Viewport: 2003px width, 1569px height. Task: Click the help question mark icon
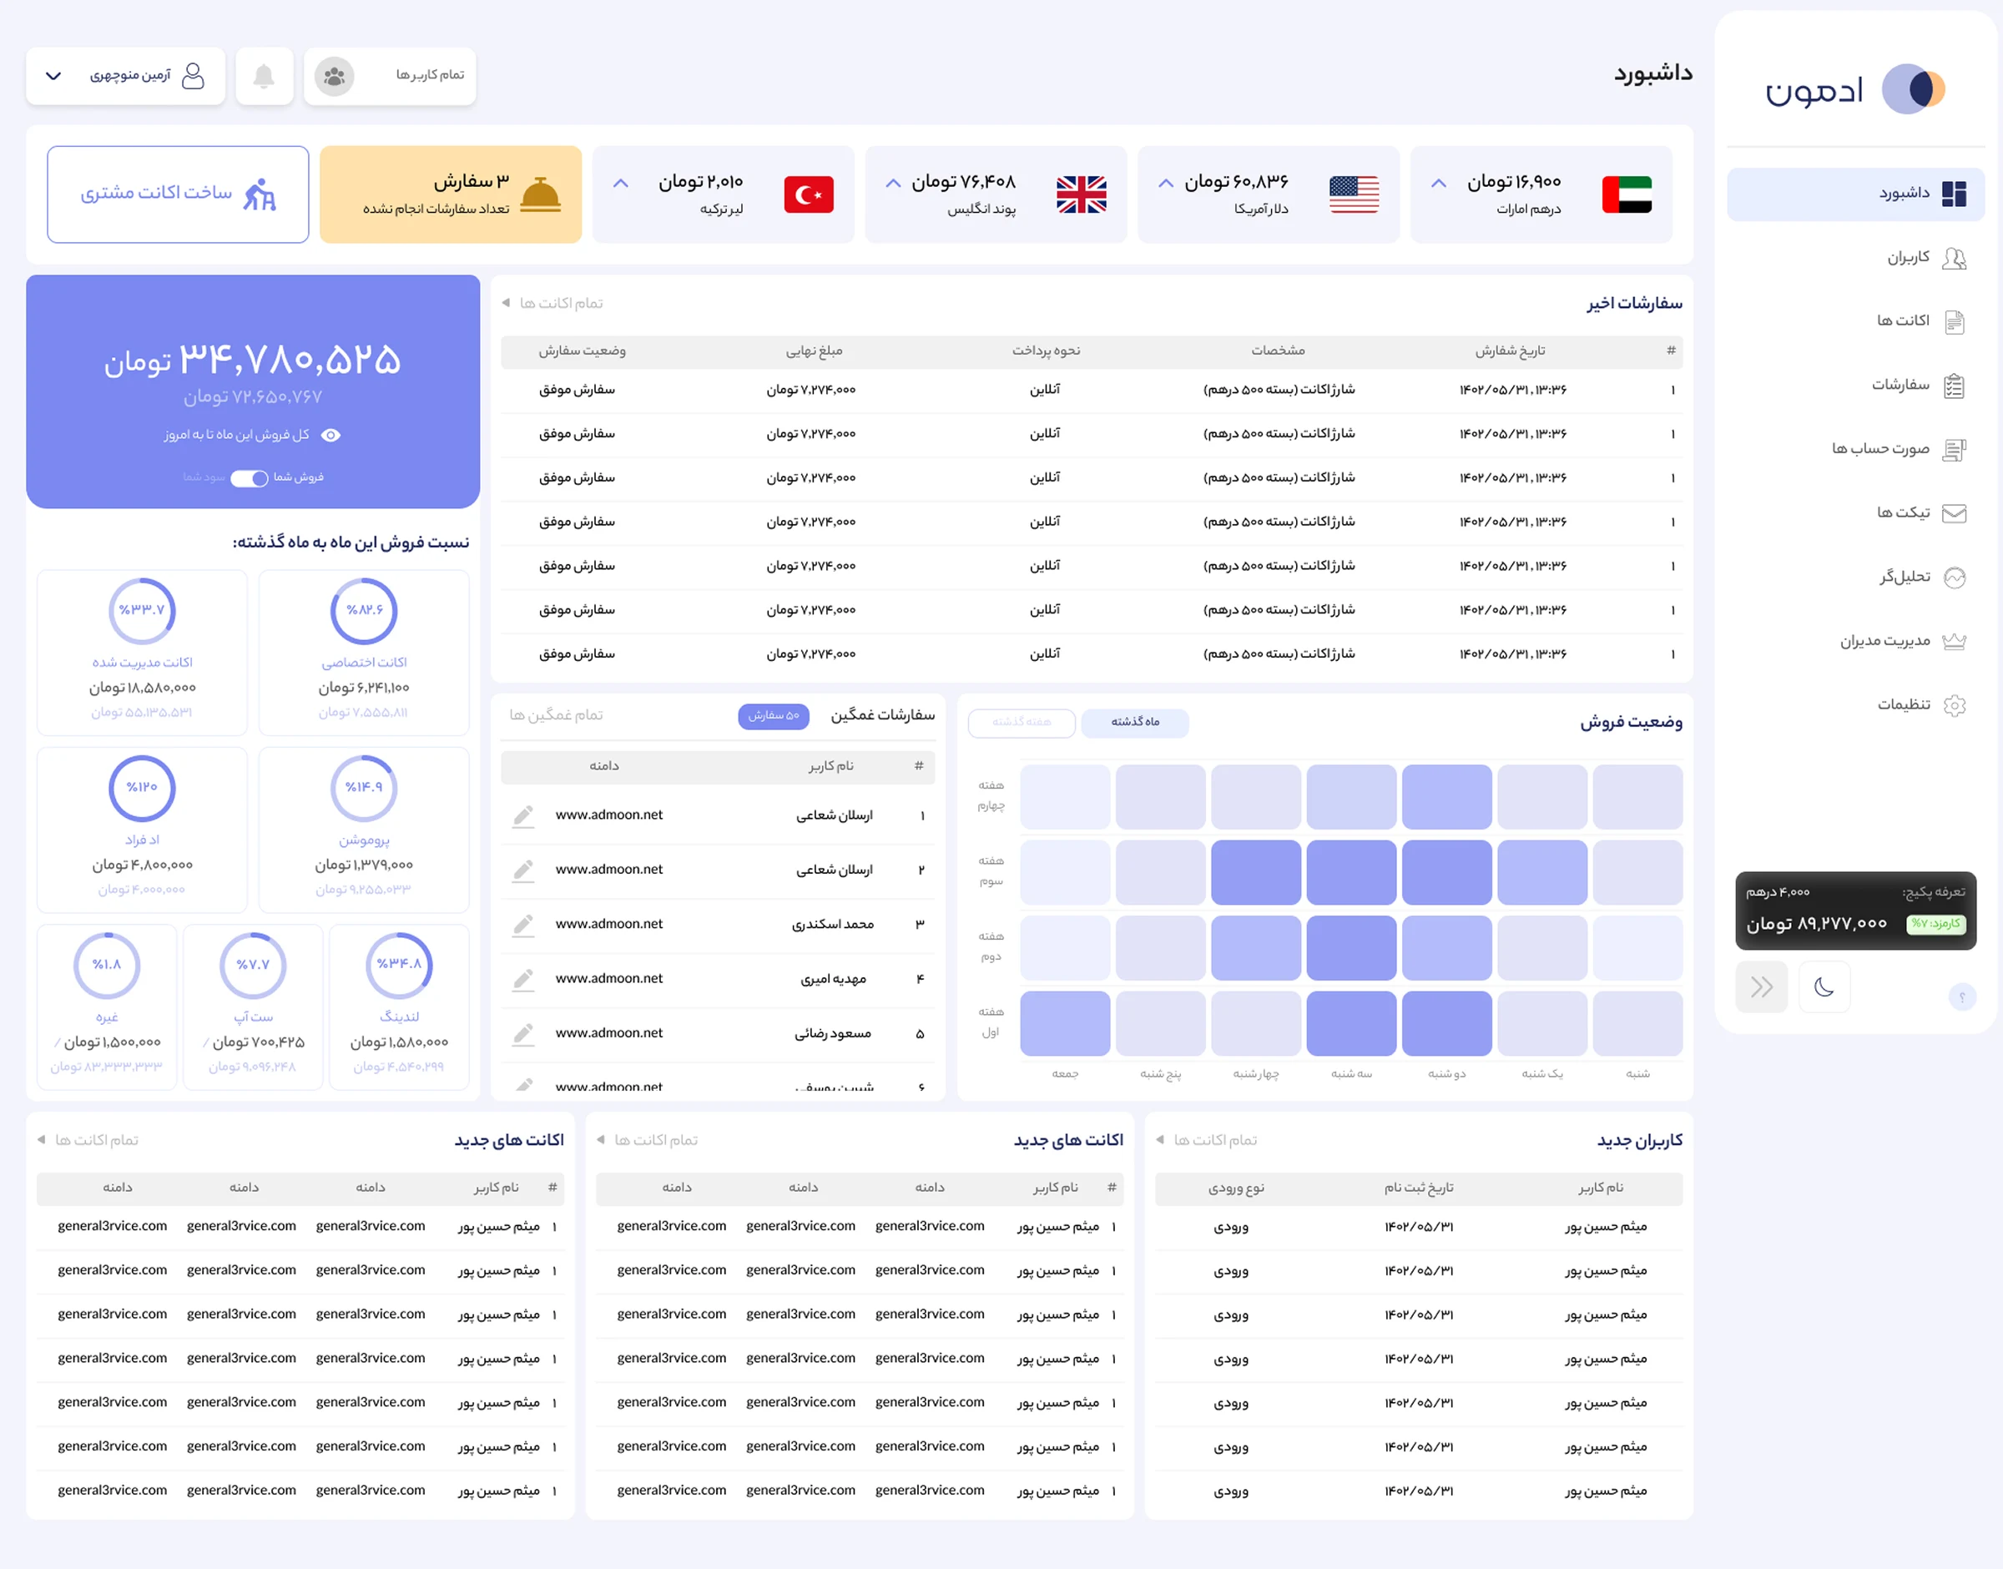coord(1961,996)
